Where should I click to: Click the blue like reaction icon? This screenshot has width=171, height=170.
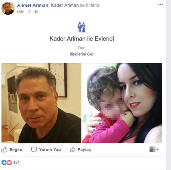pos(4,162)
